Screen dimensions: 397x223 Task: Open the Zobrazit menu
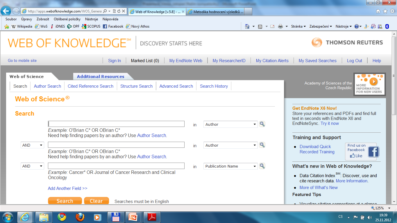(43, 19)
